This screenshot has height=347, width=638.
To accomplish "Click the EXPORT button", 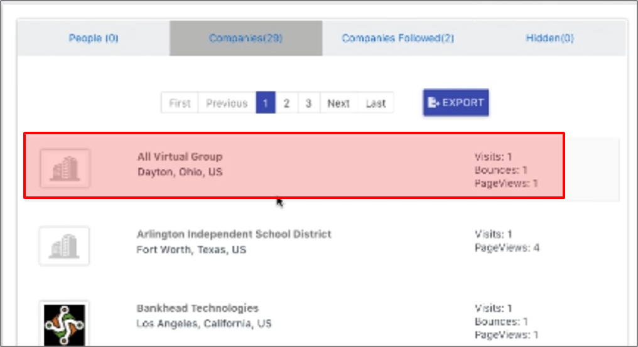I will coord(456,102).
